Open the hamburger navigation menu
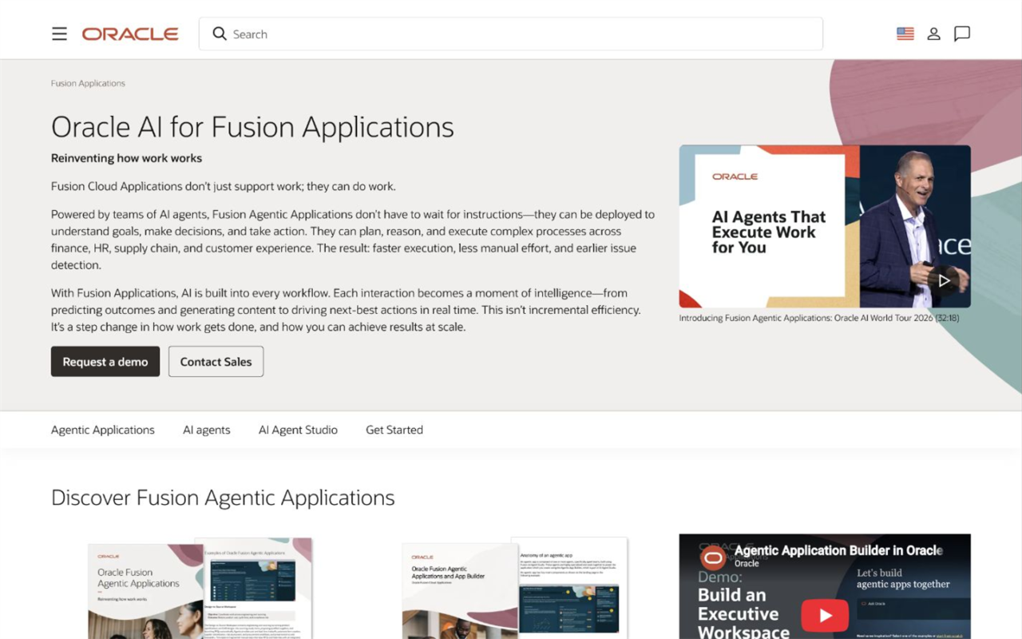Screen dimensions: 1022x639 (59, 34)
